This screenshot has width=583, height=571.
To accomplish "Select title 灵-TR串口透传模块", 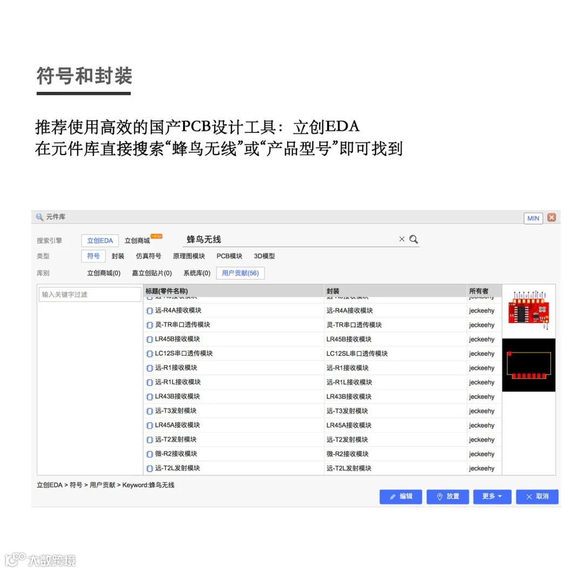I will [182, 324].
